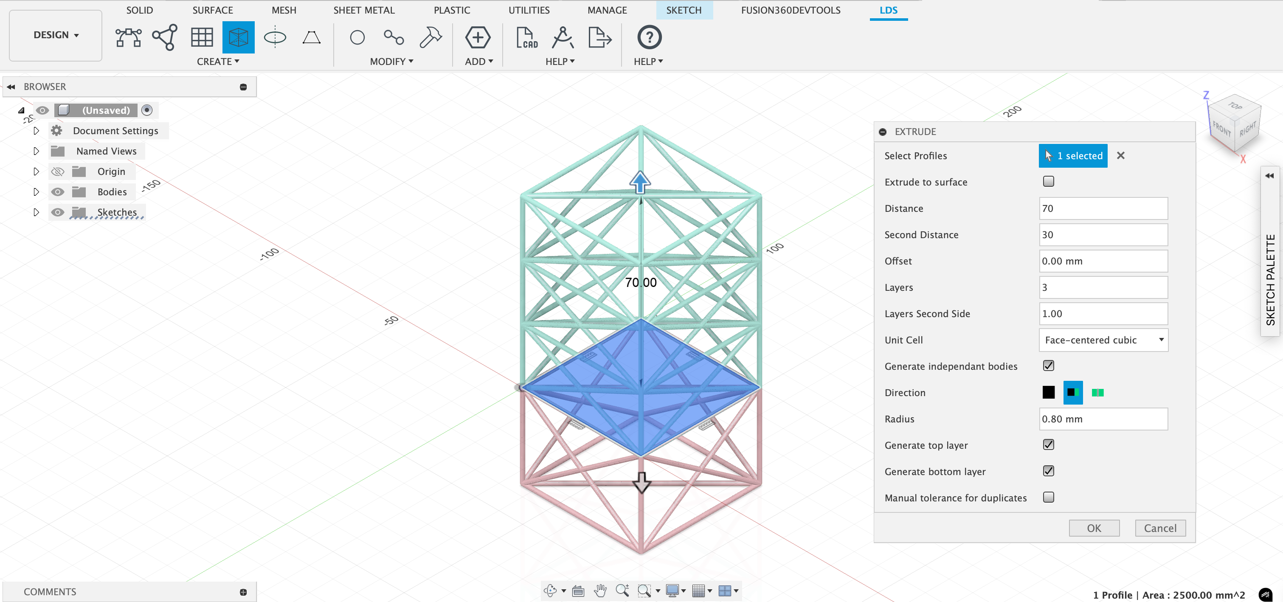The width and height of the screenshot is (1283, 602).
Task: Click the grid table icon in Create group
Action: pos(202,37)
